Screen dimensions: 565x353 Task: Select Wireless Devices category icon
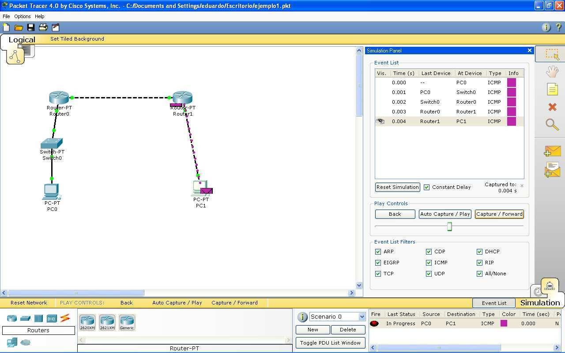pos(52,318)
